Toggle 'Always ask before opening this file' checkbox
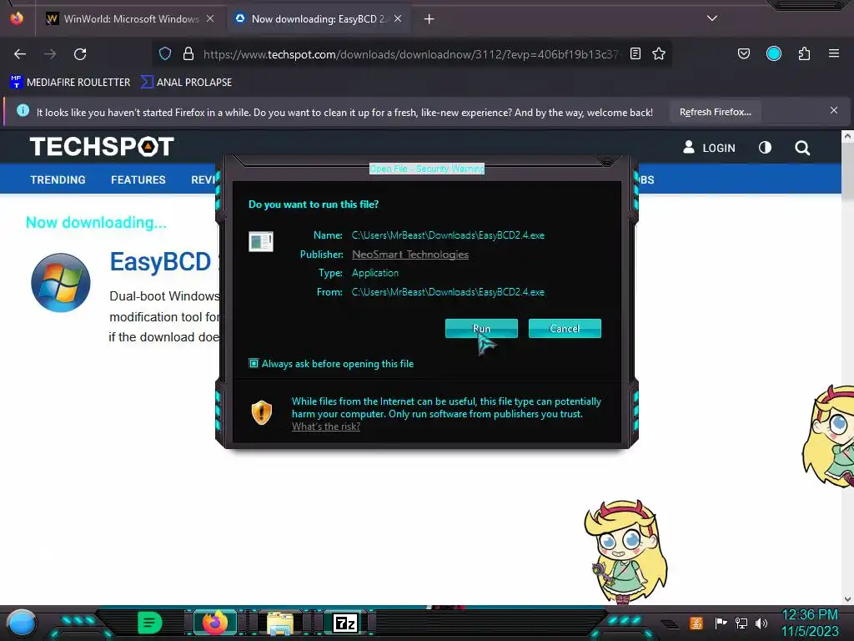 pyautogui.click(x=254, y=363)
